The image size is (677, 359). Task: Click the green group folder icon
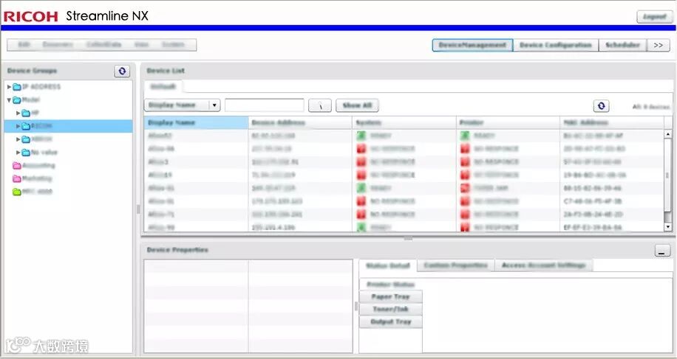pyautogui.click(x=17, y=192)
